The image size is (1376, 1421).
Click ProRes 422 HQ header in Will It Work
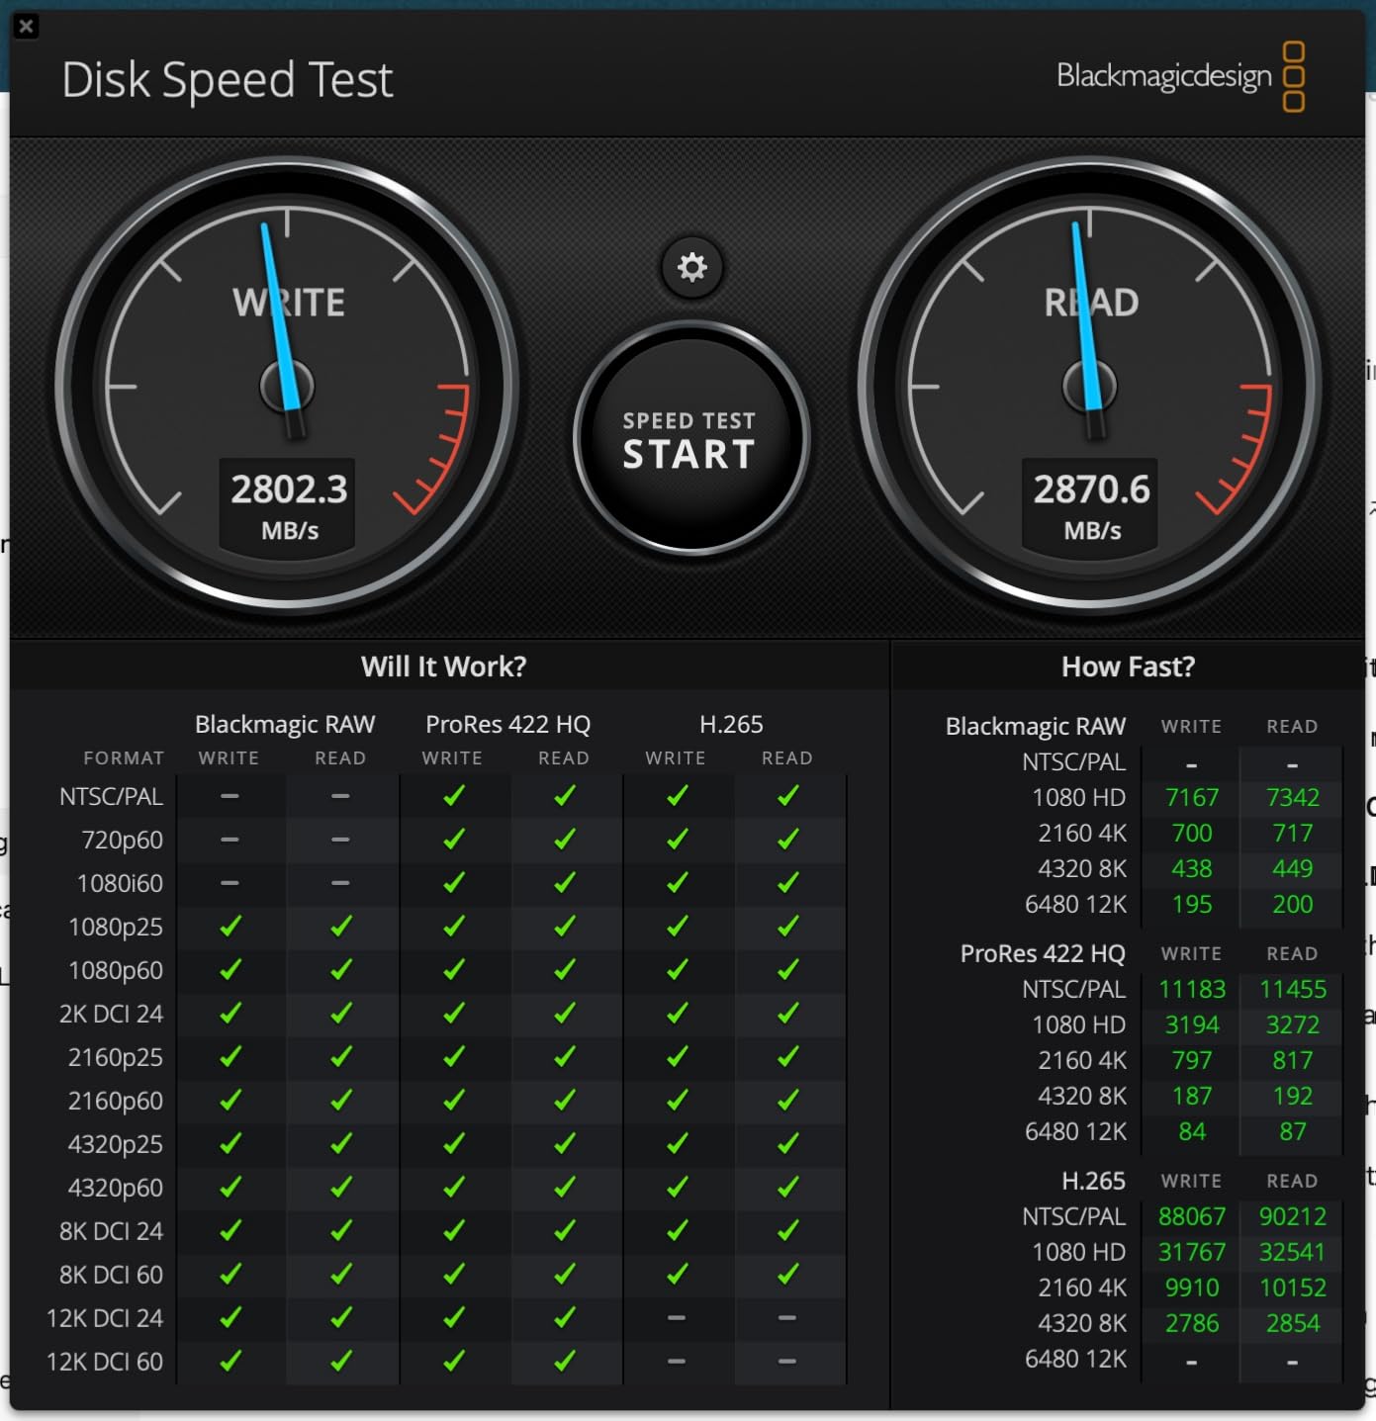507,724
